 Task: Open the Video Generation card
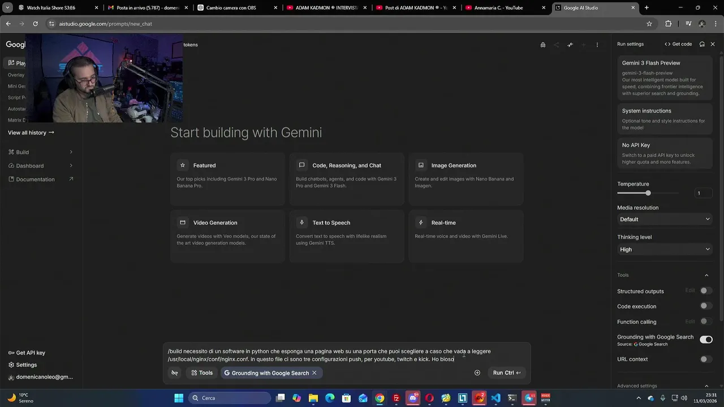227,236
